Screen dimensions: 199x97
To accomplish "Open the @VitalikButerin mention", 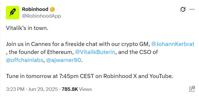I will tap(95, 52).
